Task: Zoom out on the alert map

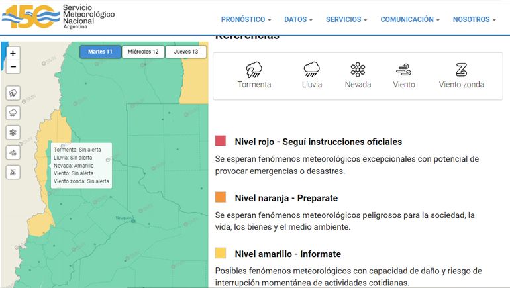Action: 13,67
